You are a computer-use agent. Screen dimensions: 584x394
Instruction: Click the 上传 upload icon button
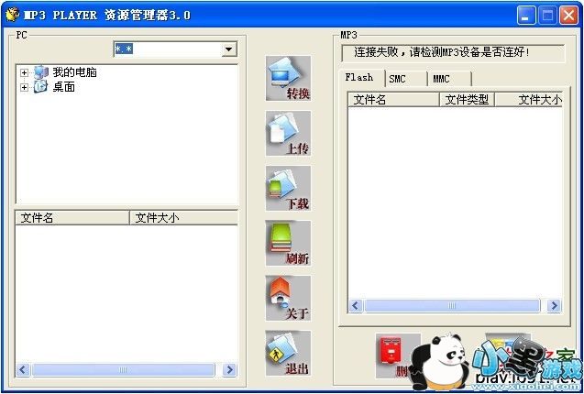click(x=288, y=134)
